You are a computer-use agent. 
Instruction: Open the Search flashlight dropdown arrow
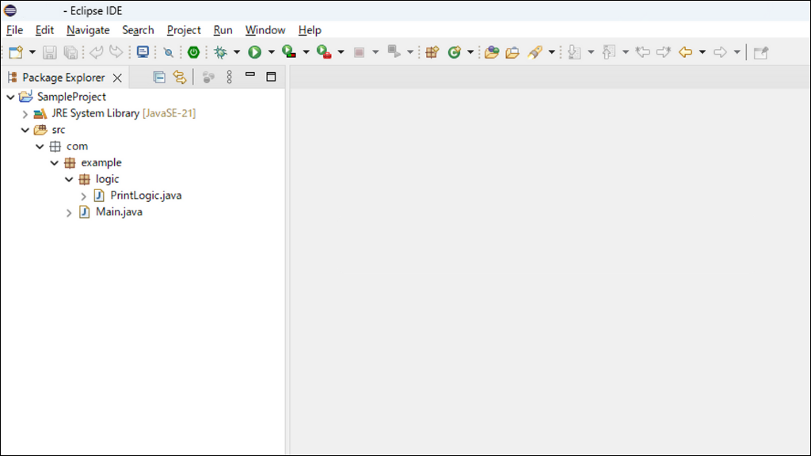(x=551, y=52)
